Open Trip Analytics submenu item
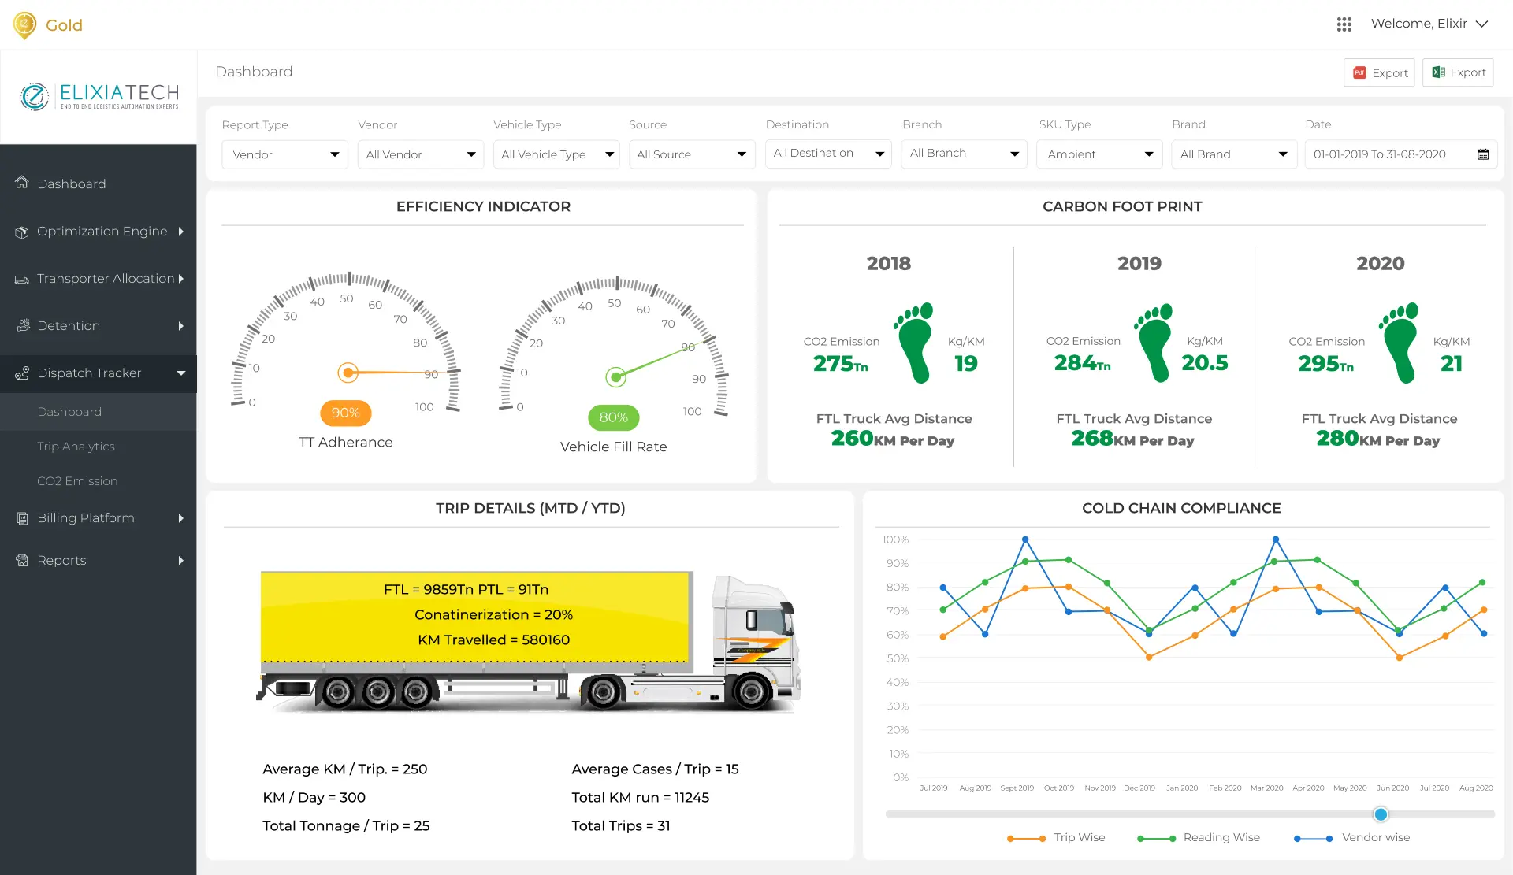1513x875 pixels. (76, 447)
